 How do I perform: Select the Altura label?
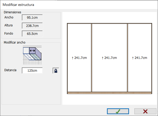point(8,25)
